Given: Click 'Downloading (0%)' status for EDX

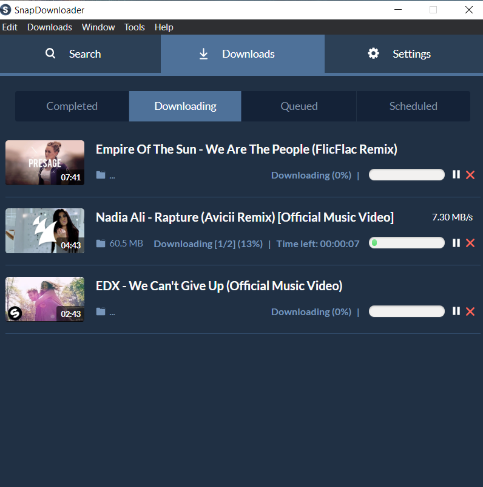Looking at the screenshot, I should point(311,312).
